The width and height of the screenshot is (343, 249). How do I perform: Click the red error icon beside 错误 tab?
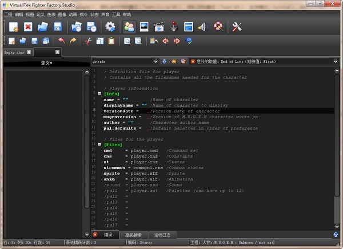[x=95, y=235]
